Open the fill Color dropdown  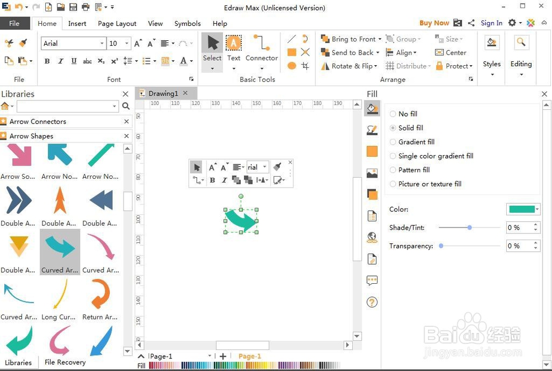(537, 209)
